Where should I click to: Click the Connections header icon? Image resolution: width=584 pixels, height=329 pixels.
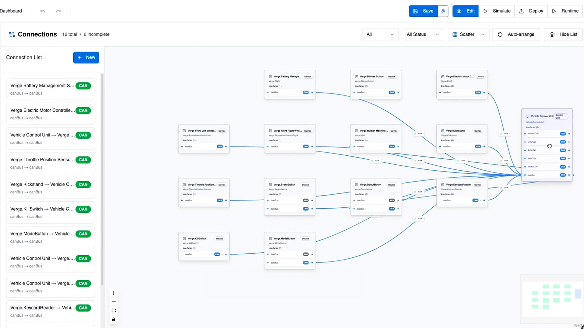(x=12, y=34)
